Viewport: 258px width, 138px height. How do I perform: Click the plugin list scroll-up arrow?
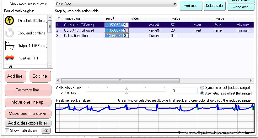pos(50,17)
